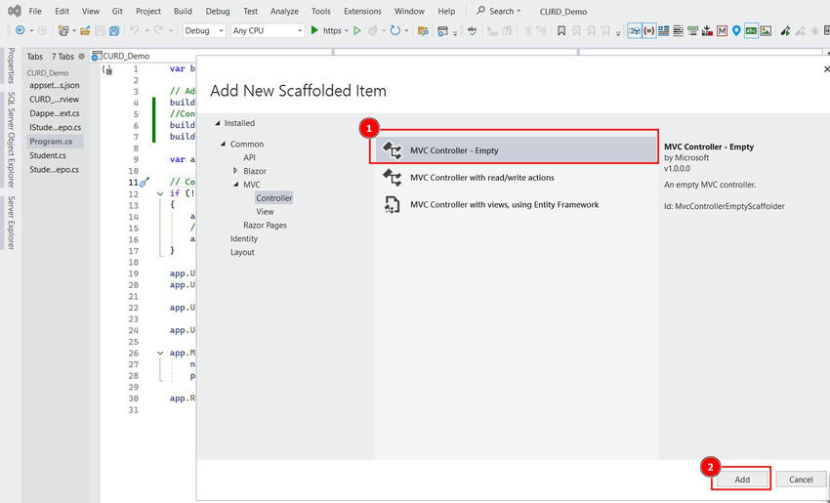Select MVC Controller - Empty template

[517, 150]
